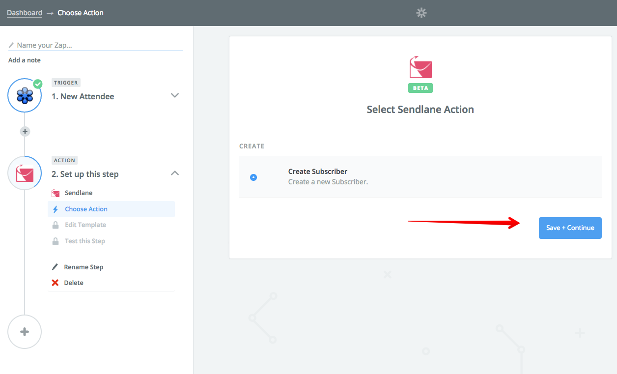Choose Rename Step

[84, 267]
